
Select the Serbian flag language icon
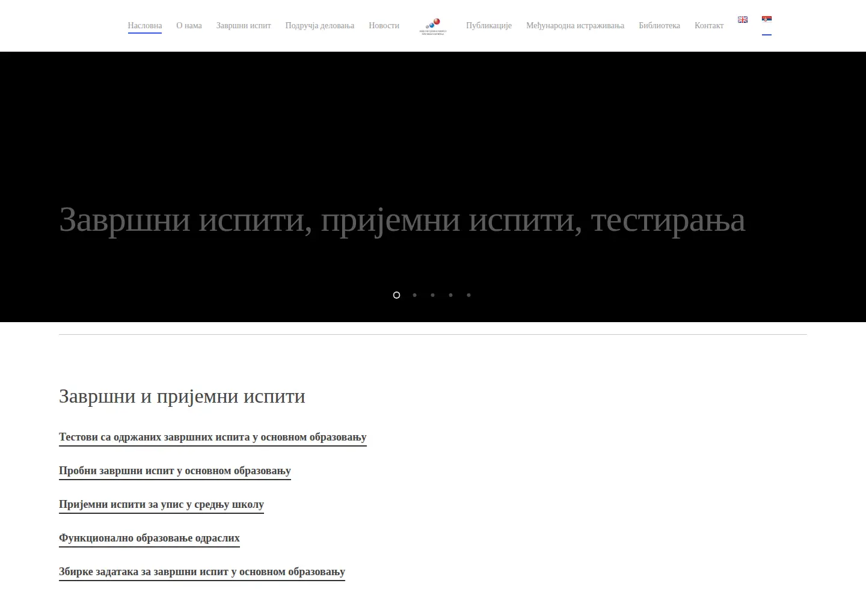tap(766, 20)
